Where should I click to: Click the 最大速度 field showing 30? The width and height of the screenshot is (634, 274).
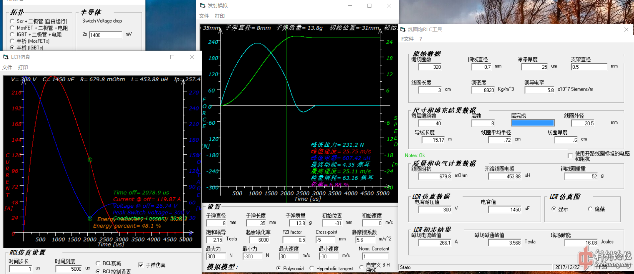pyautogui.click(x=289, y=256)
